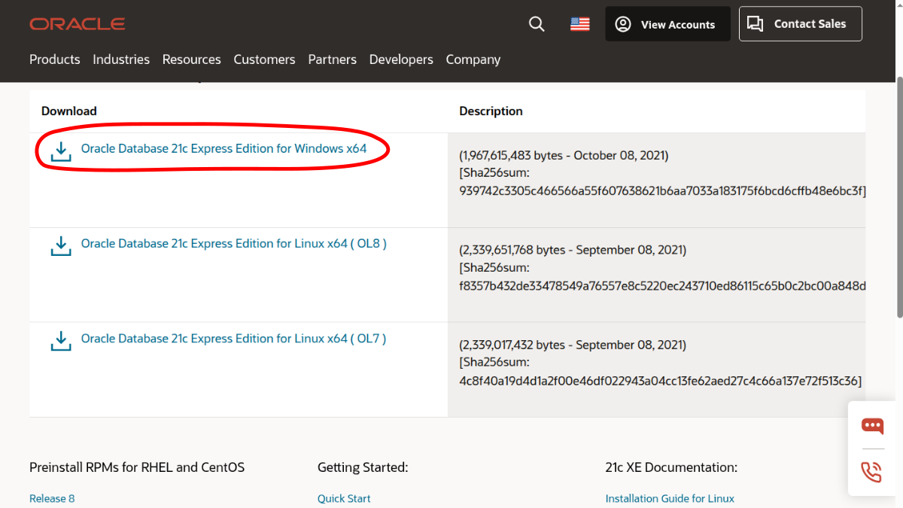Click download icon for Linux x64 OL7
The width and height of the screenshot is (903, 508).
coord(60,340)
